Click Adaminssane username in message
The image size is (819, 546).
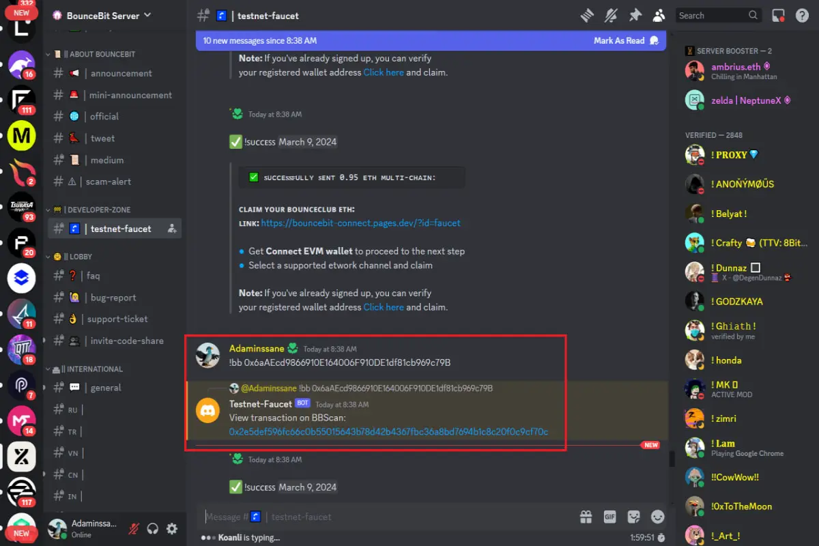[x=257, y=348]
